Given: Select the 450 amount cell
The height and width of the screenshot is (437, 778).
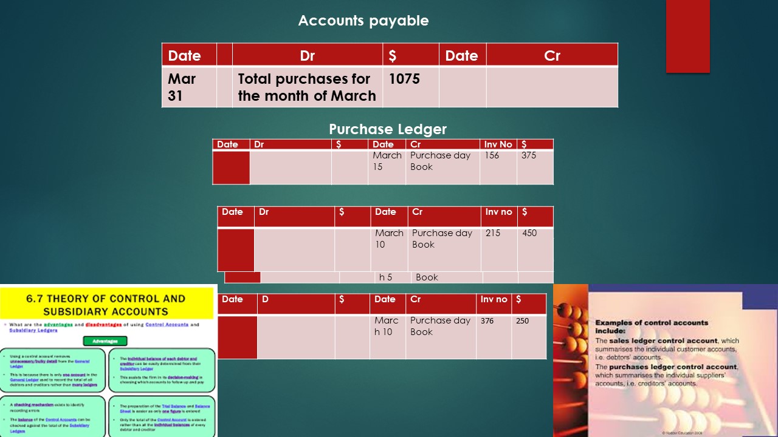Looking at the screenshot, I should (x=534, y=239).
